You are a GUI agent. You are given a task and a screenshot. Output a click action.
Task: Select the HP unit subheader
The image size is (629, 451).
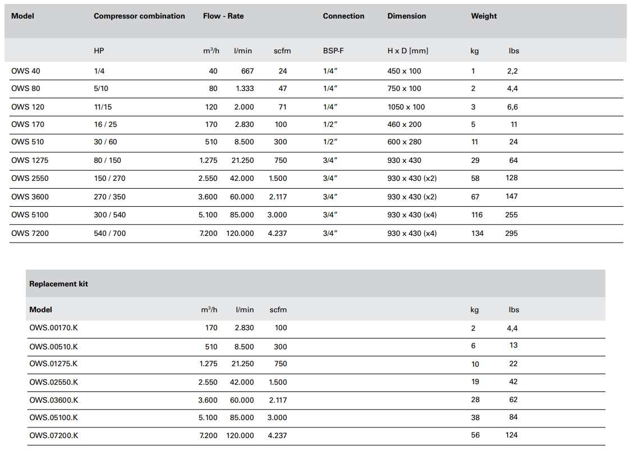[x=99, y=51]
